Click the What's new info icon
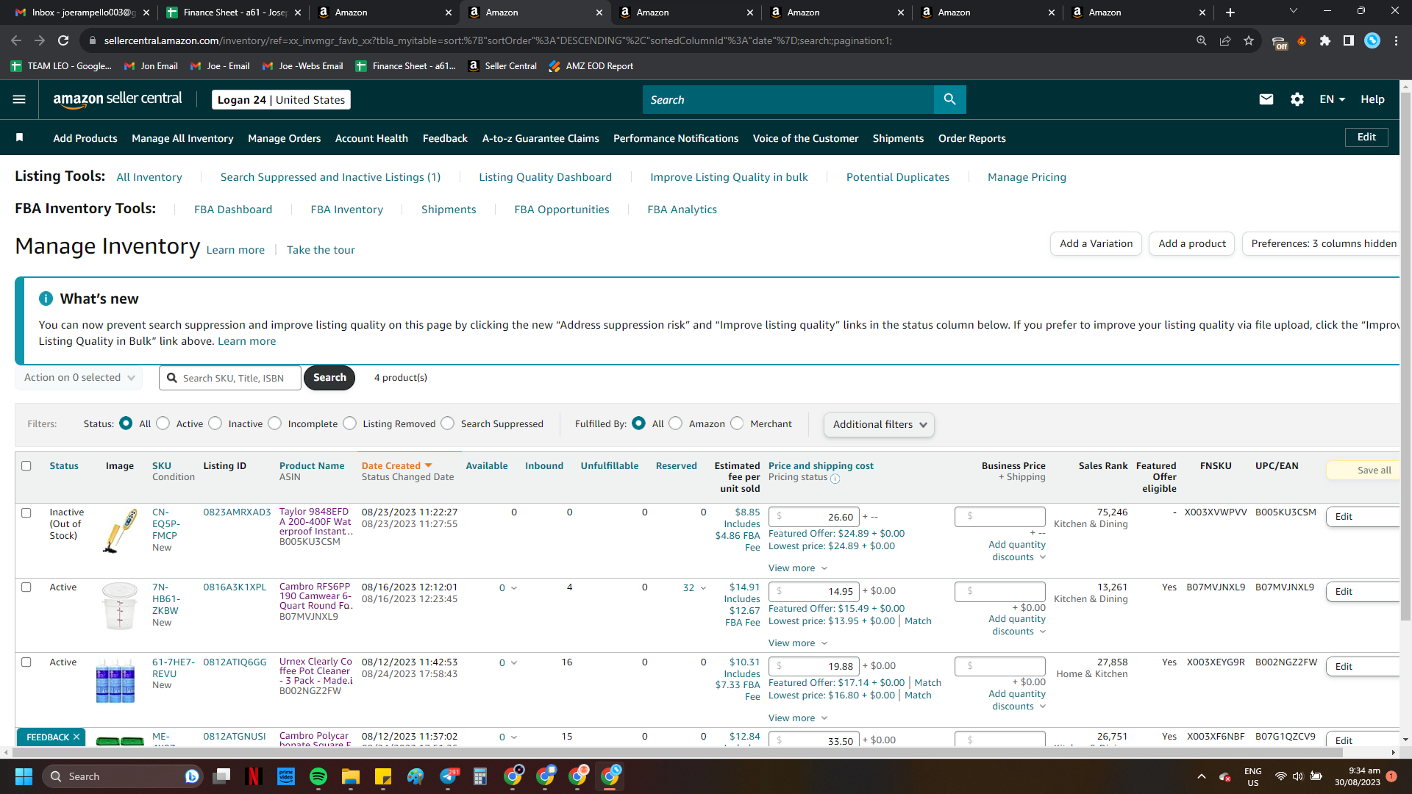The image size is (1412, 794). click(x=46, y=298)
